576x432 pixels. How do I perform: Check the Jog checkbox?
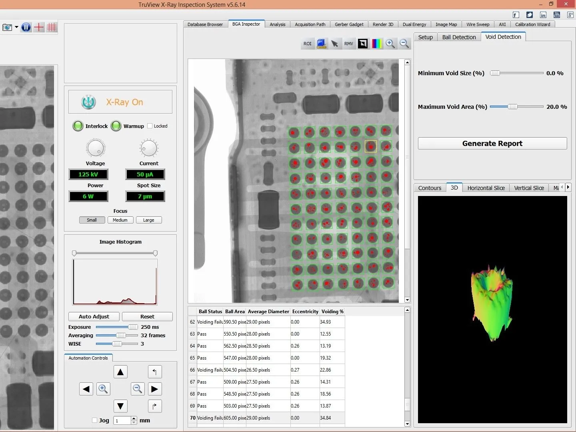95,420
